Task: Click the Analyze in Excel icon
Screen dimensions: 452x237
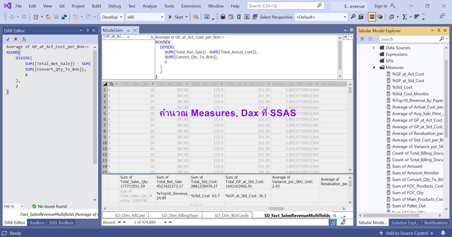Action: 239,17
